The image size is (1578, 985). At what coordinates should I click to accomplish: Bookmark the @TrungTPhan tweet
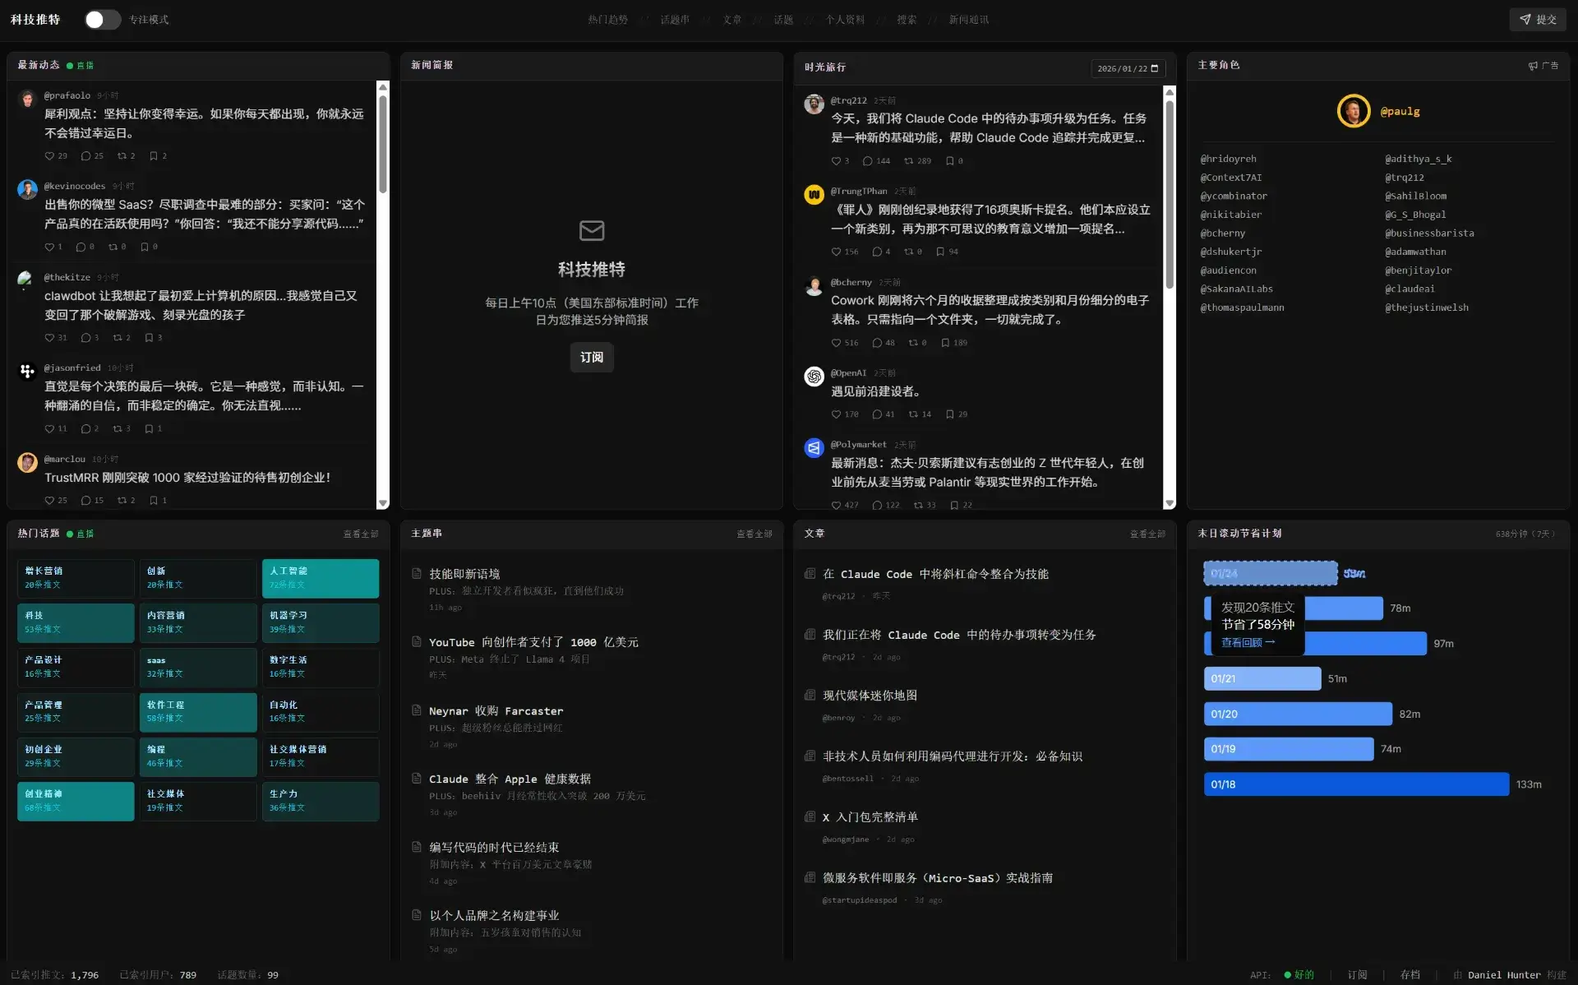click(x=940, y=252)
